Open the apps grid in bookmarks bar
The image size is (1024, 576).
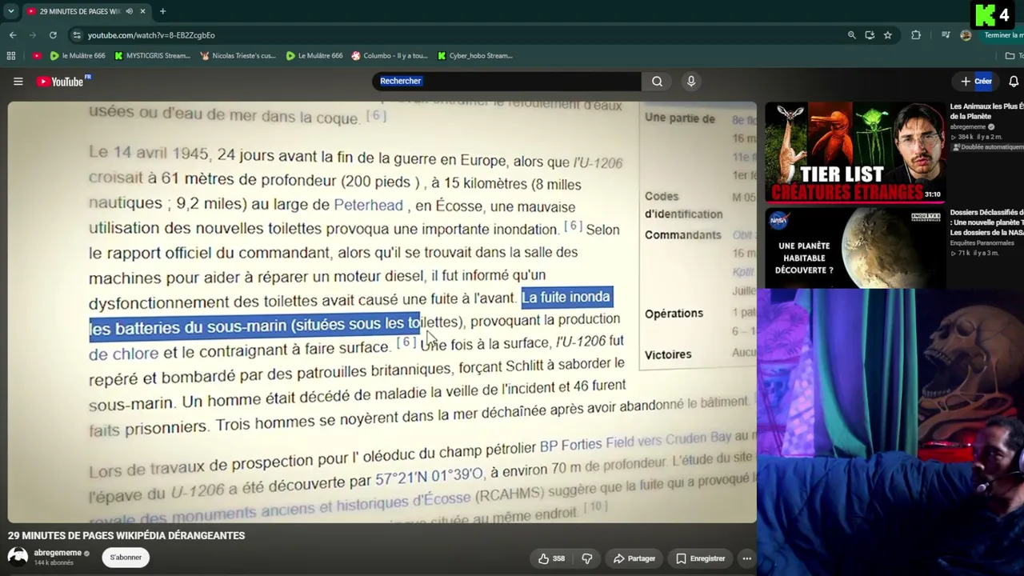click(x=11, y=56)
